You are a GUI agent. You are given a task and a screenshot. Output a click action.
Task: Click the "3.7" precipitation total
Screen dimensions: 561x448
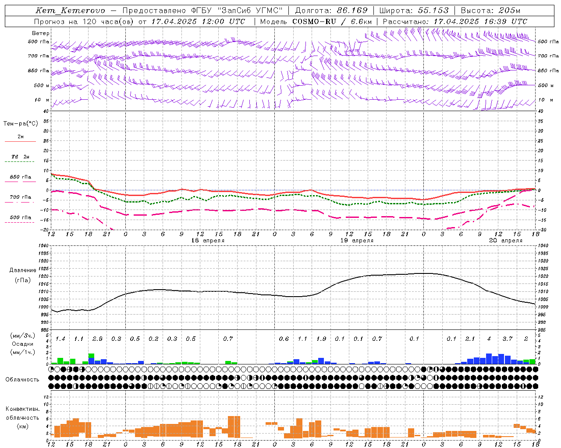pyautogui.click(x=507, y=339)
